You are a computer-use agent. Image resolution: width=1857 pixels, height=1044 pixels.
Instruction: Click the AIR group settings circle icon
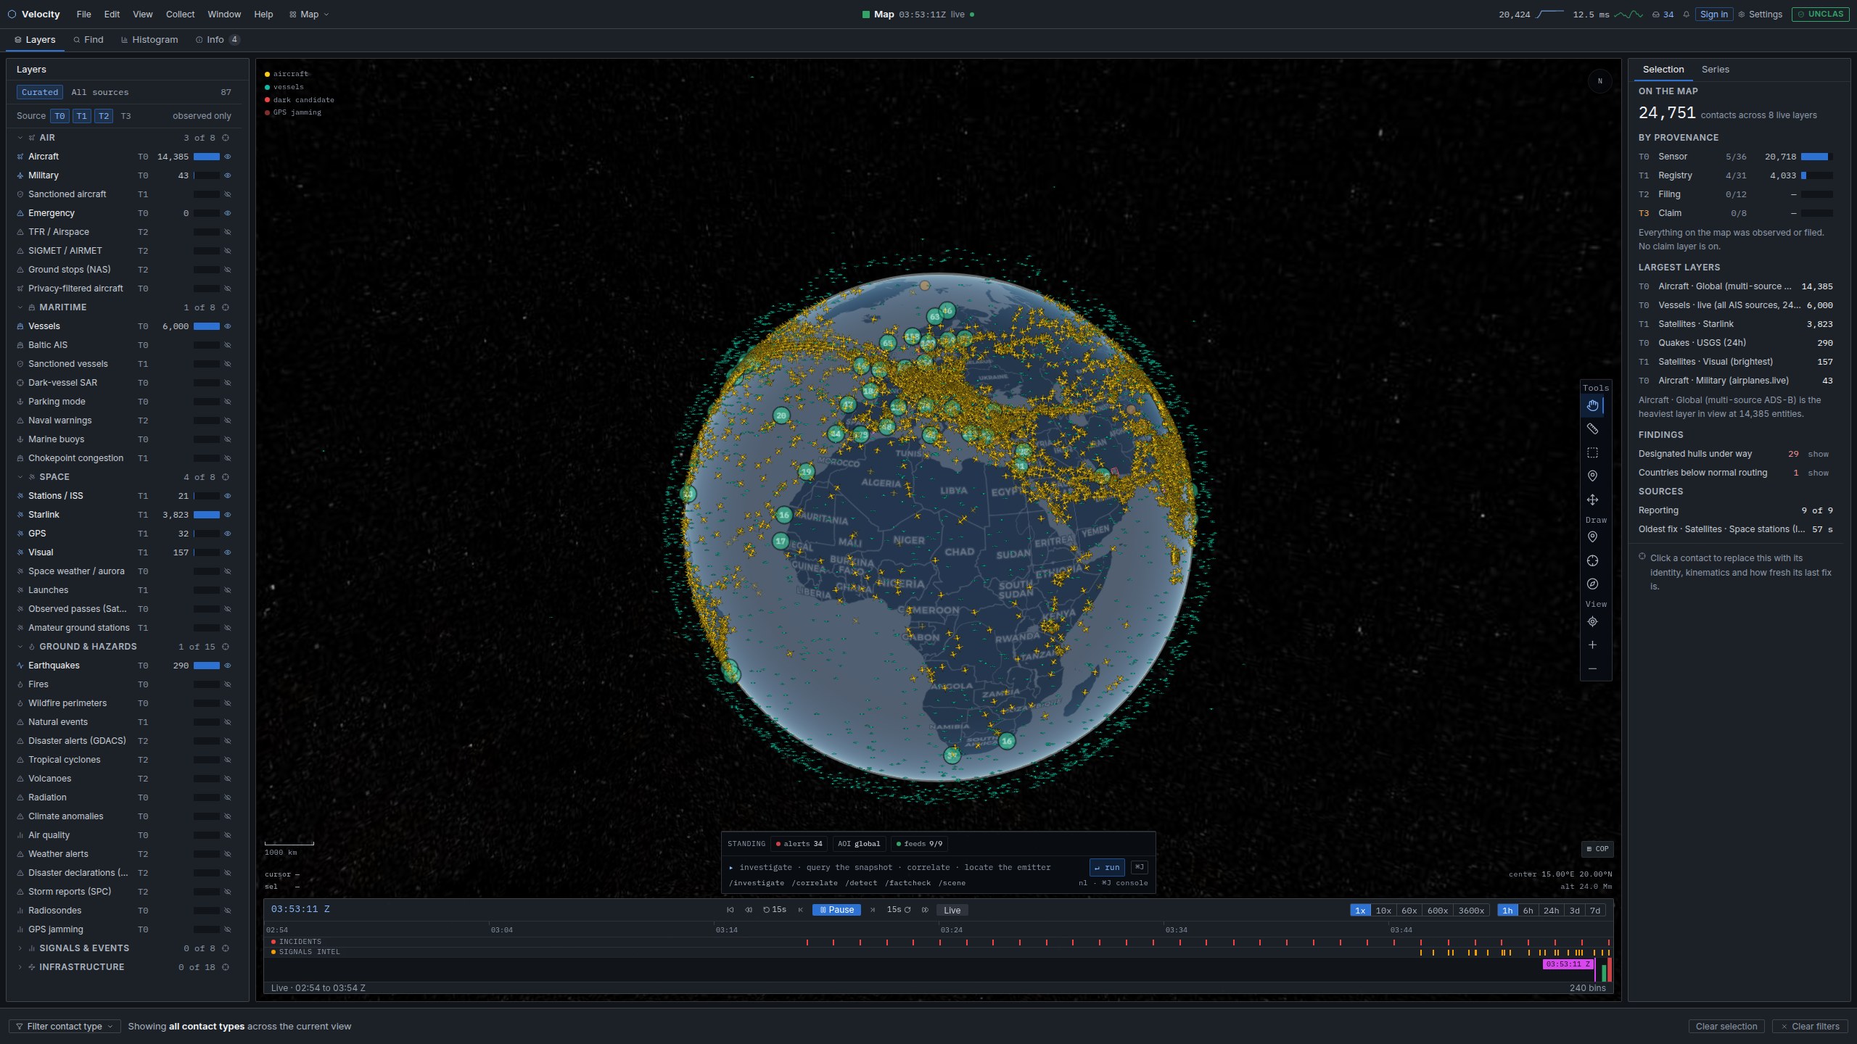pos(226,138)
